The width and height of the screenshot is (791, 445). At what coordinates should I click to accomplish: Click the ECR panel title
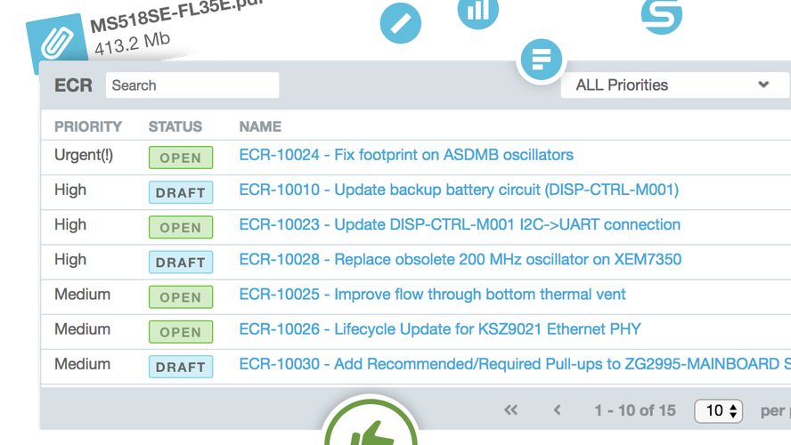pos(73,85)
